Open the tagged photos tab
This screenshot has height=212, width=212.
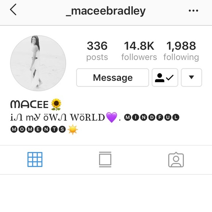tap(176, 160)
